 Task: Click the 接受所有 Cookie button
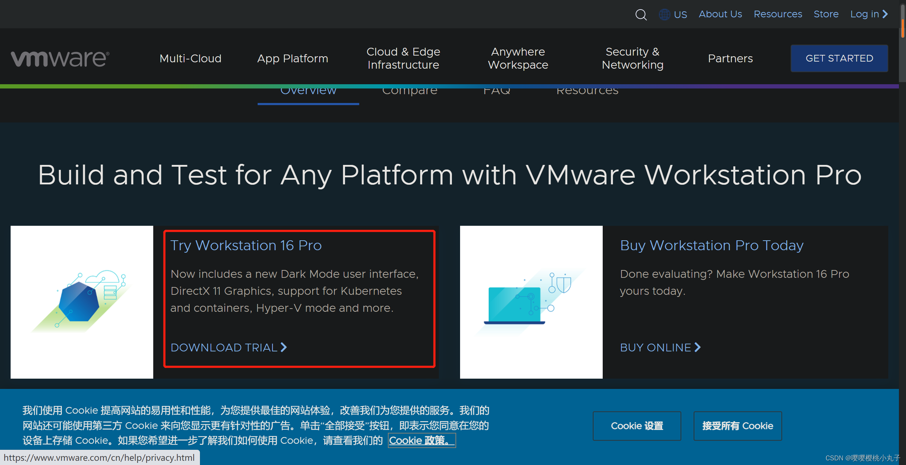[738, 426]
